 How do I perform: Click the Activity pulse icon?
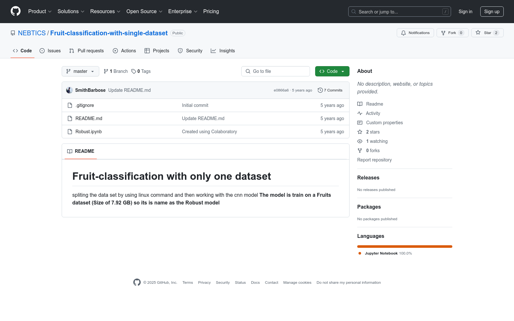pos(360,113)
